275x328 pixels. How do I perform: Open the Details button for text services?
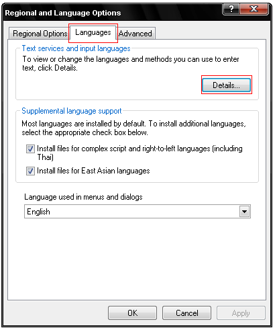tap(226, 85)
